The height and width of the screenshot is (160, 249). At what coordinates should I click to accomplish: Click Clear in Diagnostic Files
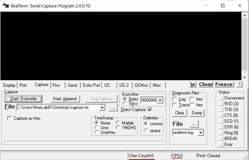click(180, 113)
